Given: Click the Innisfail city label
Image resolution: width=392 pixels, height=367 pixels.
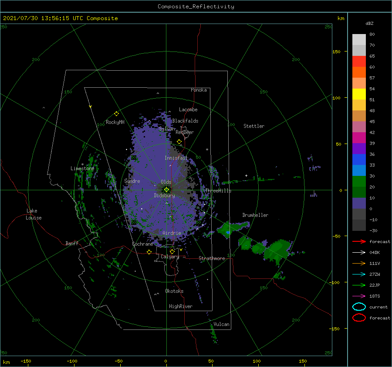Looking at the screenshot, I should click(x=176, y=158).
